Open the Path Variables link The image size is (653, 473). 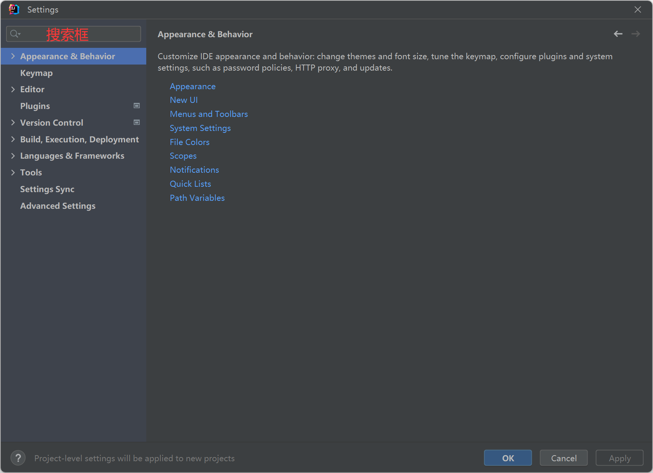[x=197, y=198]
